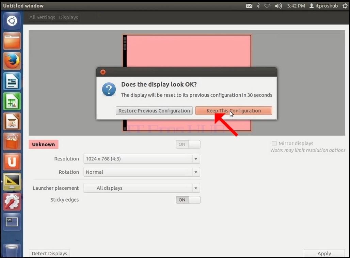Select the Displays breadcrumb item
This screenshot has height=258, width=350.
click(x=68, y=17)
